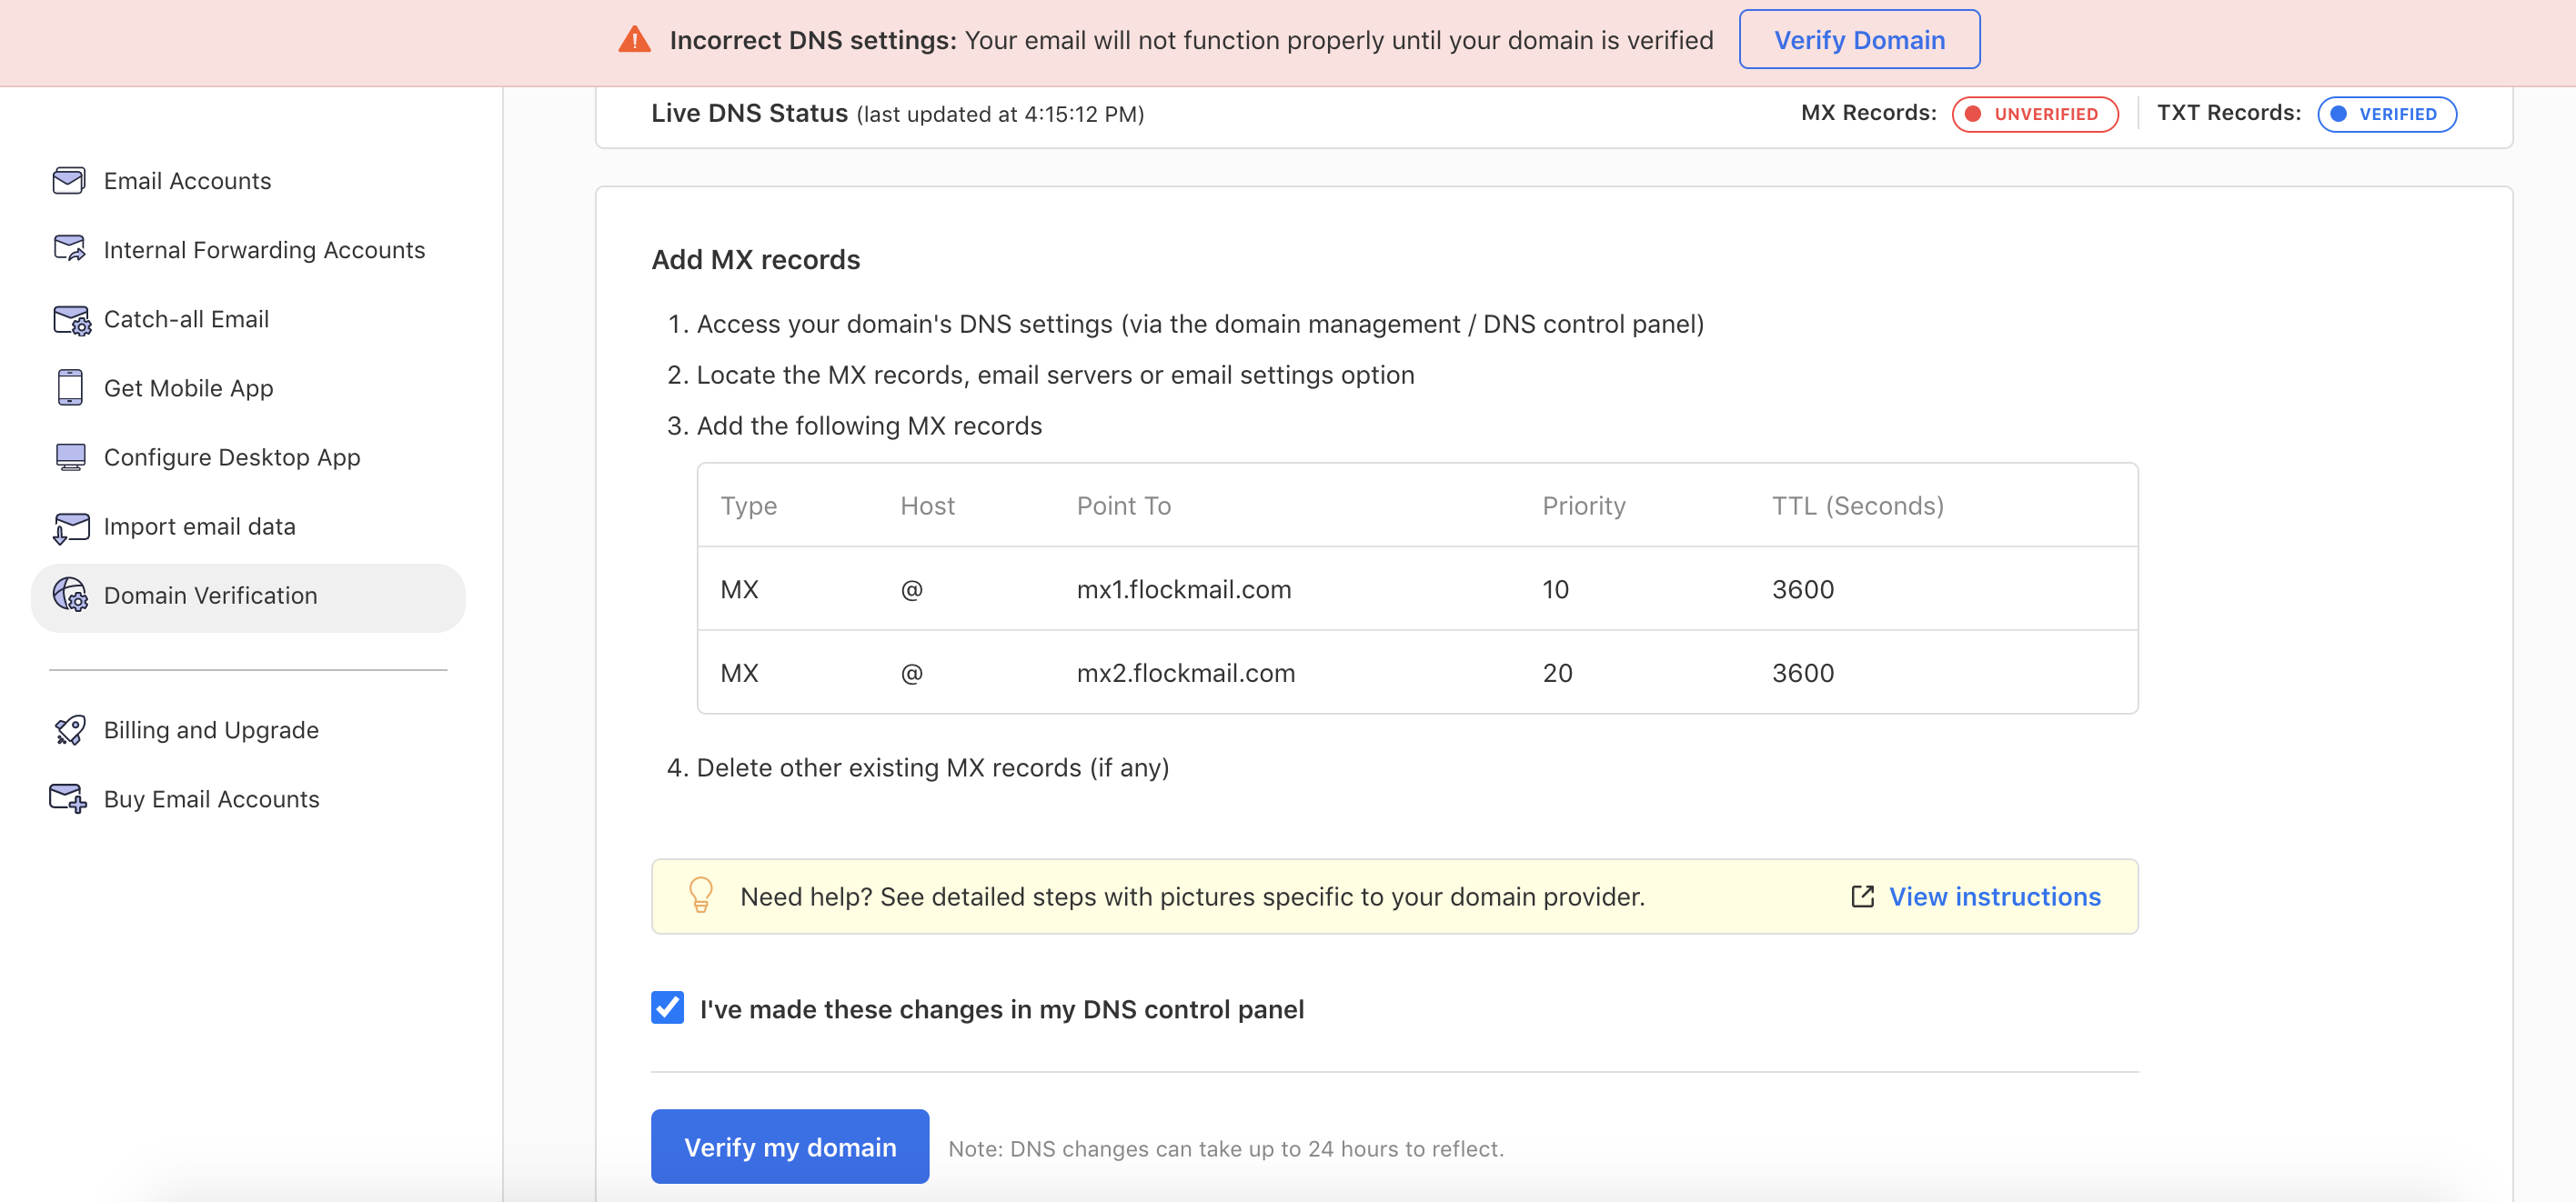The width and height of the screenshot is (2576, 1202).
Task: Click the TXT Records VERIFIED status badge
Action: (2386, 114)
